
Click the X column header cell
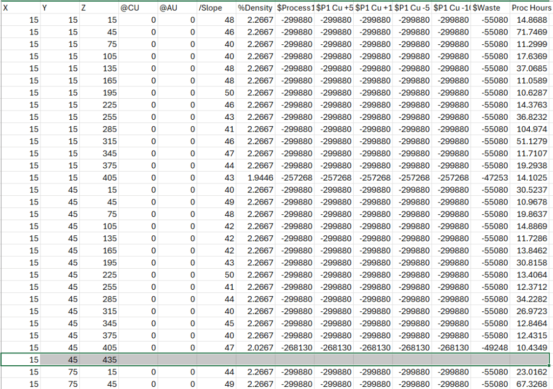point(21,8)
